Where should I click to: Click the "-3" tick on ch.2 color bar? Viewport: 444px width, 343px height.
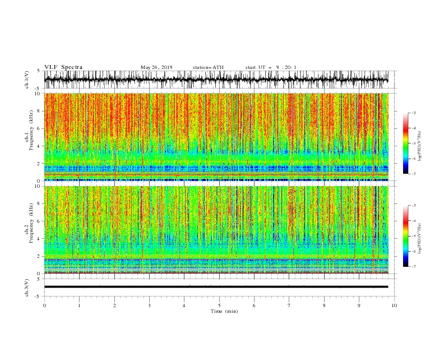[x=413, y=206]
